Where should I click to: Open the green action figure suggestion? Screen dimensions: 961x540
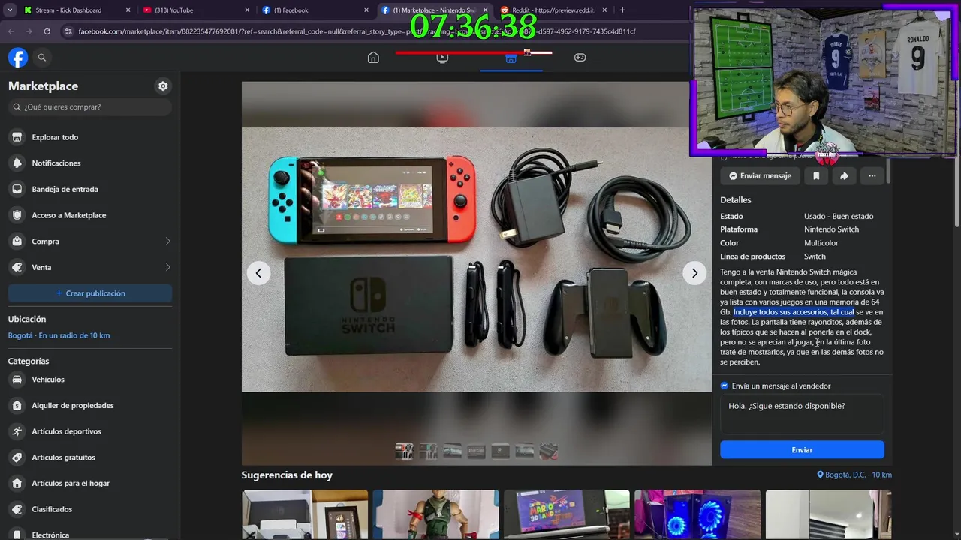435,515
